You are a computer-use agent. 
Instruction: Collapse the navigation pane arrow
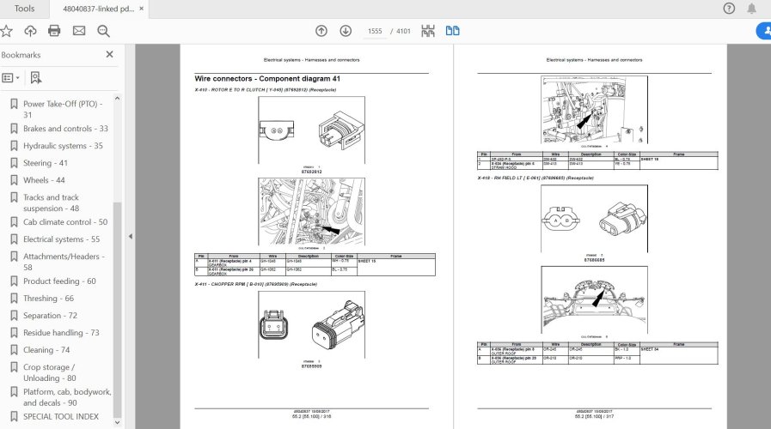click(x=131, y=236)
